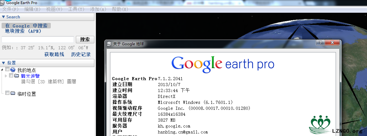The height and width of the screenshot is (136, 367).
Task: Click the 建立日期 value 2013/10/7
Action: click(169, 85)
